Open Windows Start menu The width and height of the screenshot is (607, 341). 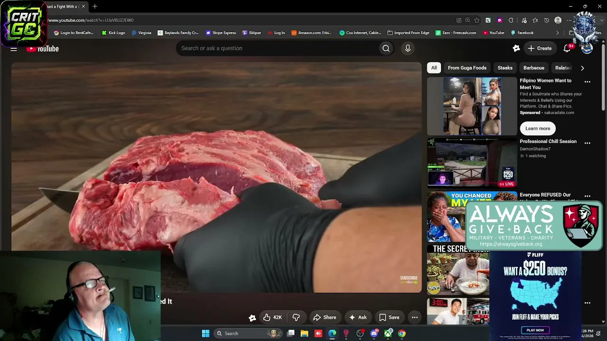click(205, 333)
